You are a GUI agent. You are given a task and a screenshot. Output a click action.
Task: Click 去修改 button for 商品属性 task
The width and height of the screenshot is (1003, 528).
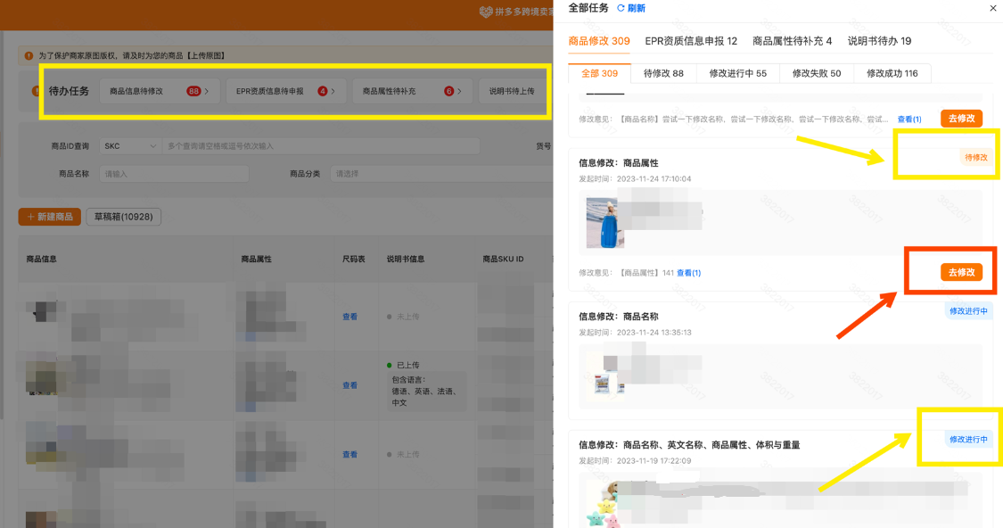tap(961, 272)
